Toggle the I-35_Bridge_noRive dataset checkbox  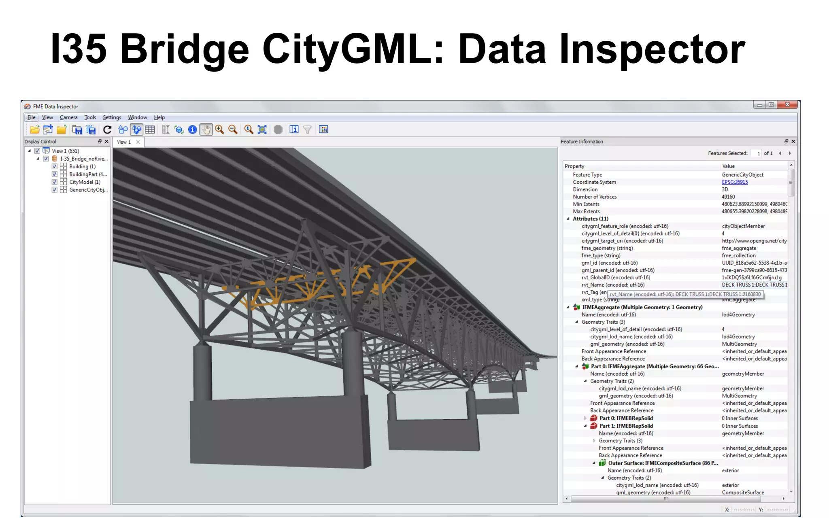pyautogui.click(x=46, y=159)
